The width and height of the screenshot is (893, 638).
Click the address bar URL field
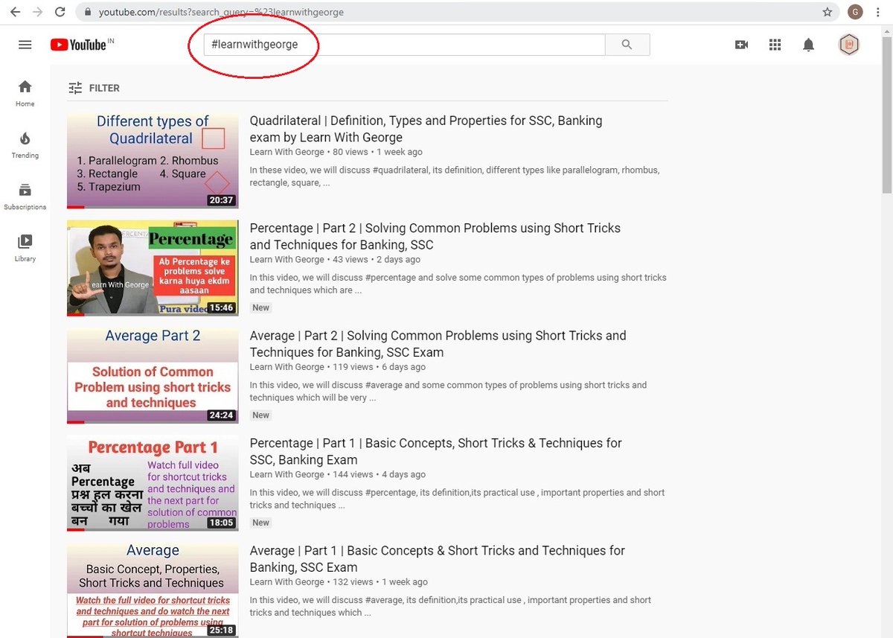(456, 12)
